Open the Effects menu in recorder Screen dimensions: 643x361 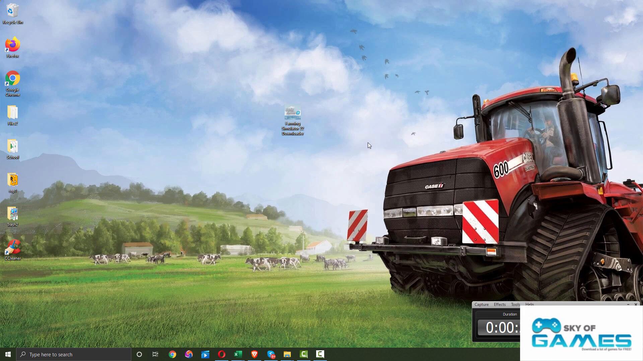pyautogui.click(x=499, y=305)
